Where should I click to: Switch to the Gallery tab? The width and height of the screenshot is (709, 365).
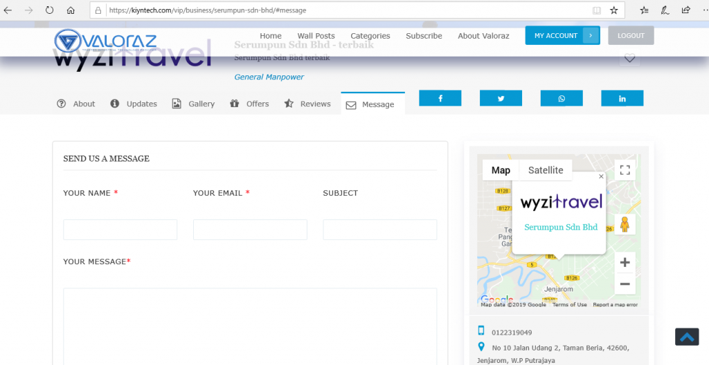(x=194, y=104)
